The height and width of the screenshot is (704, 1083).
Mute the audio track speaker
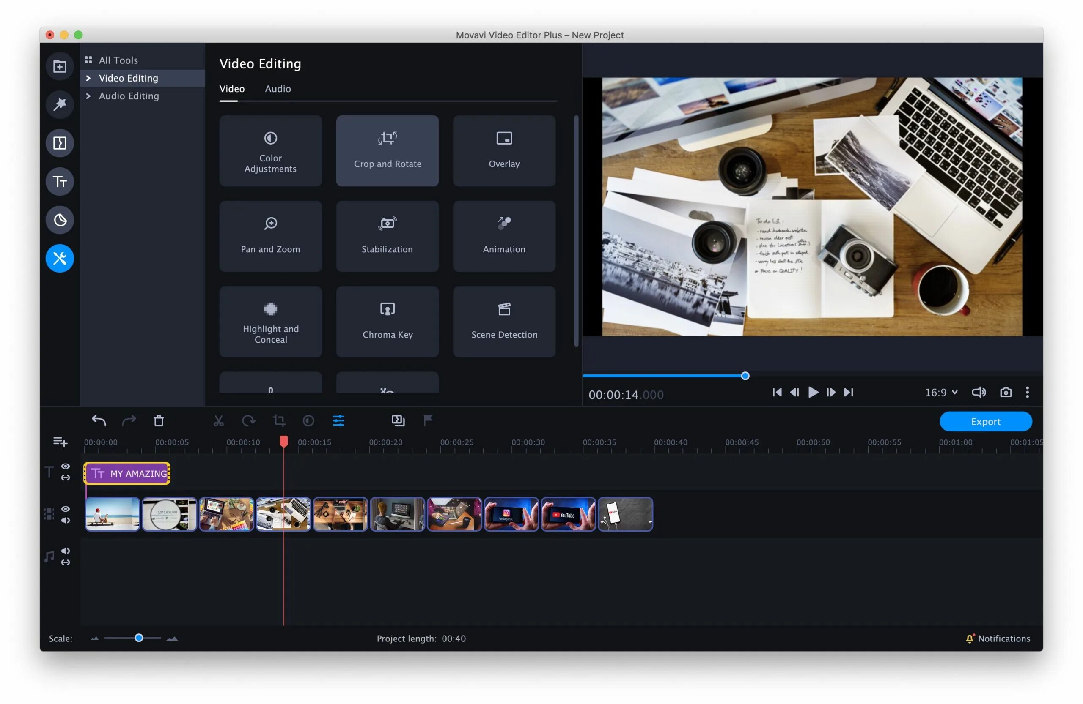coord(66,551)
